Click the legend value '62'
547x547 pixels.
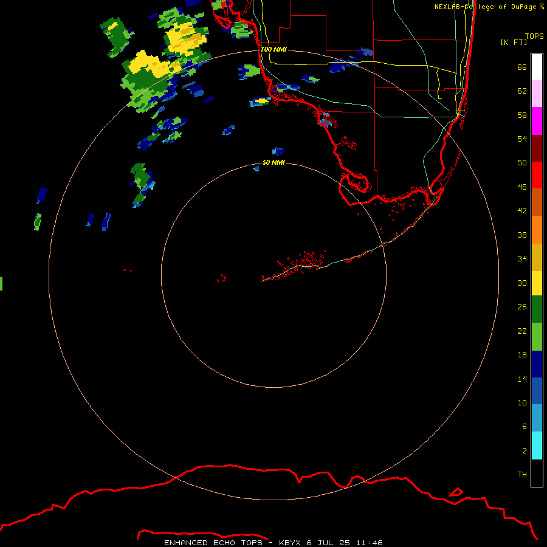[x=522, y=91]
